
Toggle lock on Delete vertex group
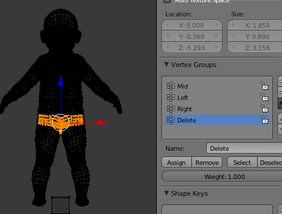coord(264,120)
